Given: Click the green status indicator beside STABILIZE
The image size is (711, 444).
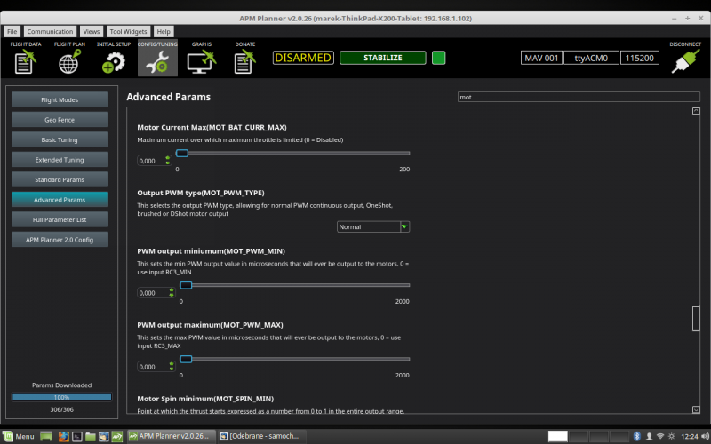Looking at the screenshot, I should (x=438, y=58).
